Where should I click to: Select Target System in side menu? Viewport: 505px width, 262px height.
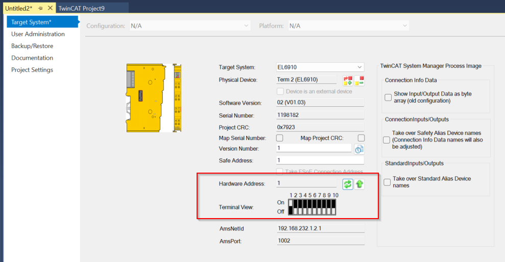point(42,22)
